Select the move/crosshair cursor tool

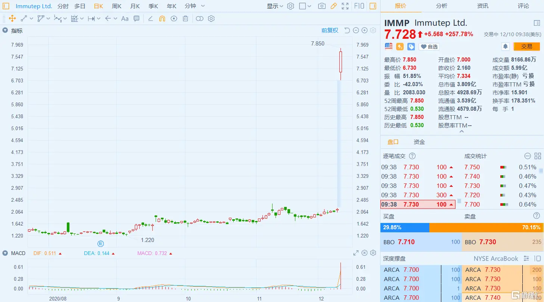point(12,18)
